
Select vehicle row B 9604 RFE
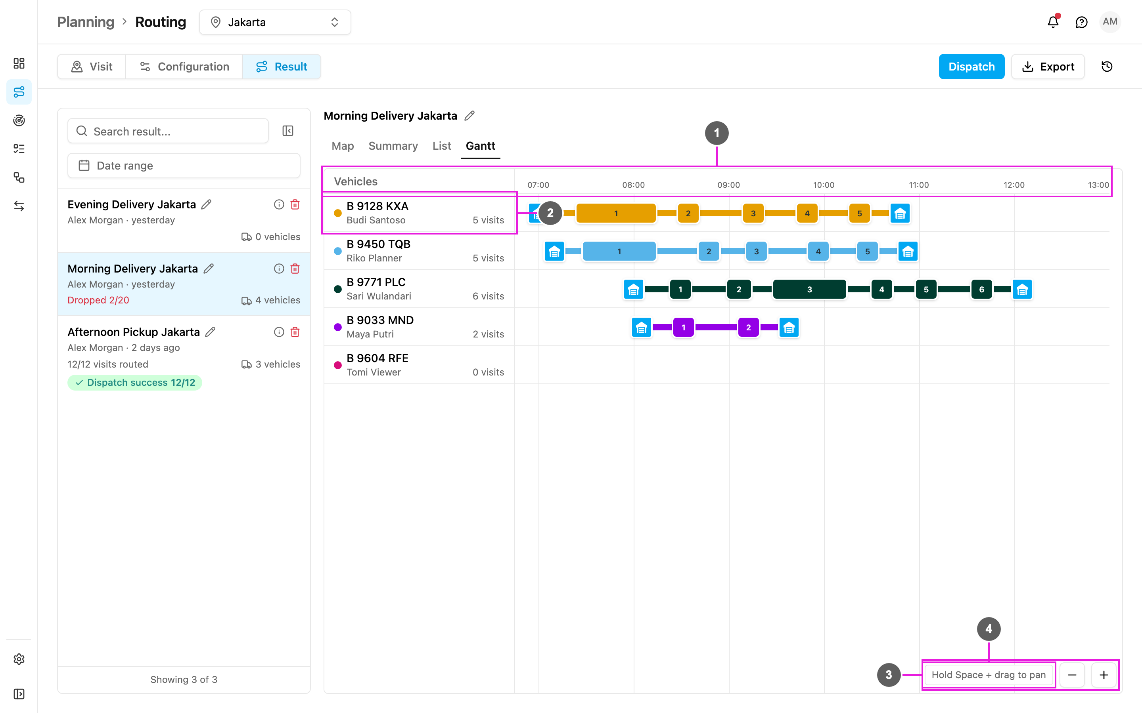tap(419, 365)
